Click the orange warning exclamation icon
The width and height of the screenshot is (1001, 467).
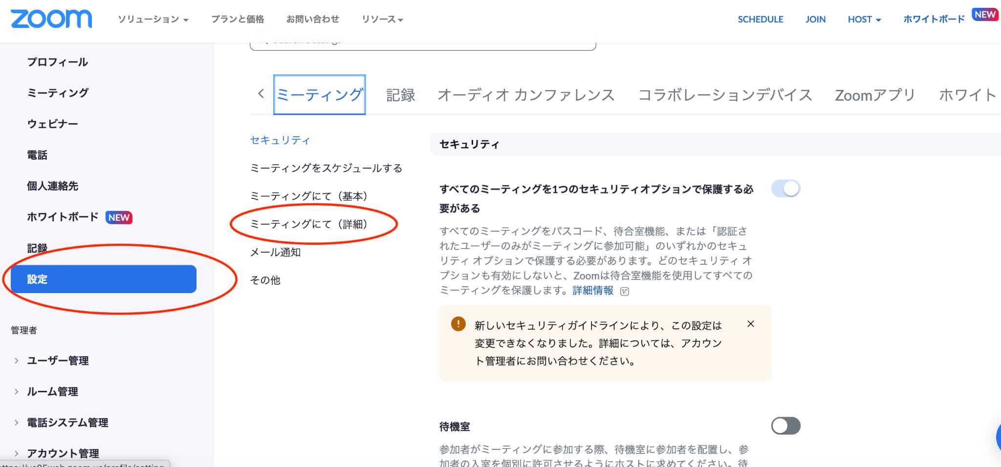(x=458, y=324)
